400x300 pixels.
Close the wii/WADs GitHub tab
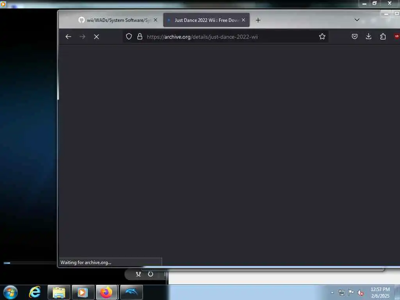click(155, 20)
